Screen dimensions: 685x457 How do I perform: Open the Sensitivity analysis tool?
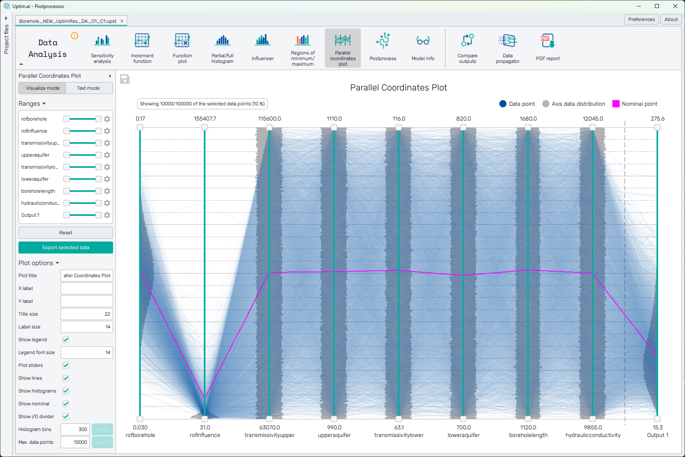coord(102,48)
